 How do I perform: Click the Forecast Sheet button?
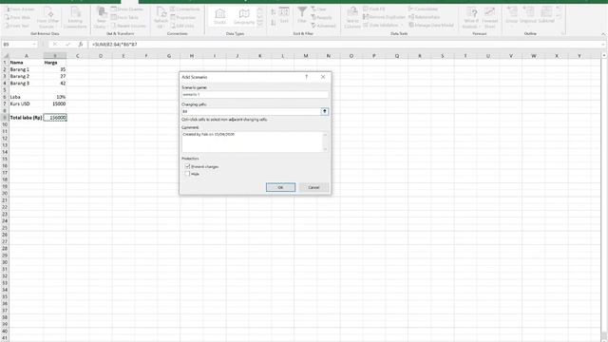pyautogui.click(x=490, y=18)
